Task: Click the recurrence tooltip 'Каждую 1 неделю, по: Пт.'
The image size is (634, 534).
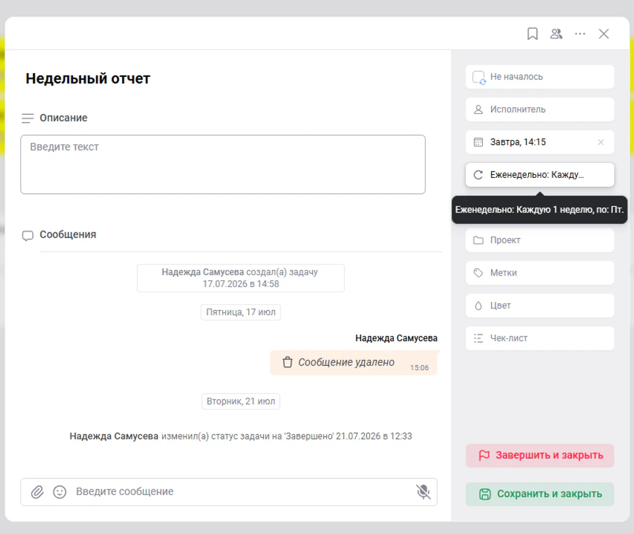Action: pos(539,209)
